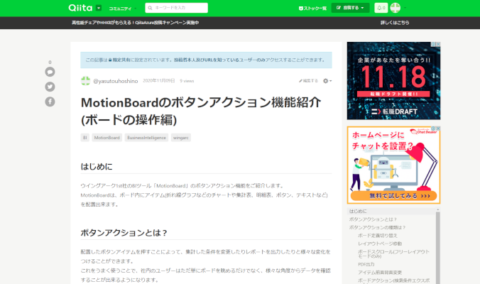Viewport: 480px width, 284px height.
Task: Select the MotionBoard tag
Action: click(107, 138)
